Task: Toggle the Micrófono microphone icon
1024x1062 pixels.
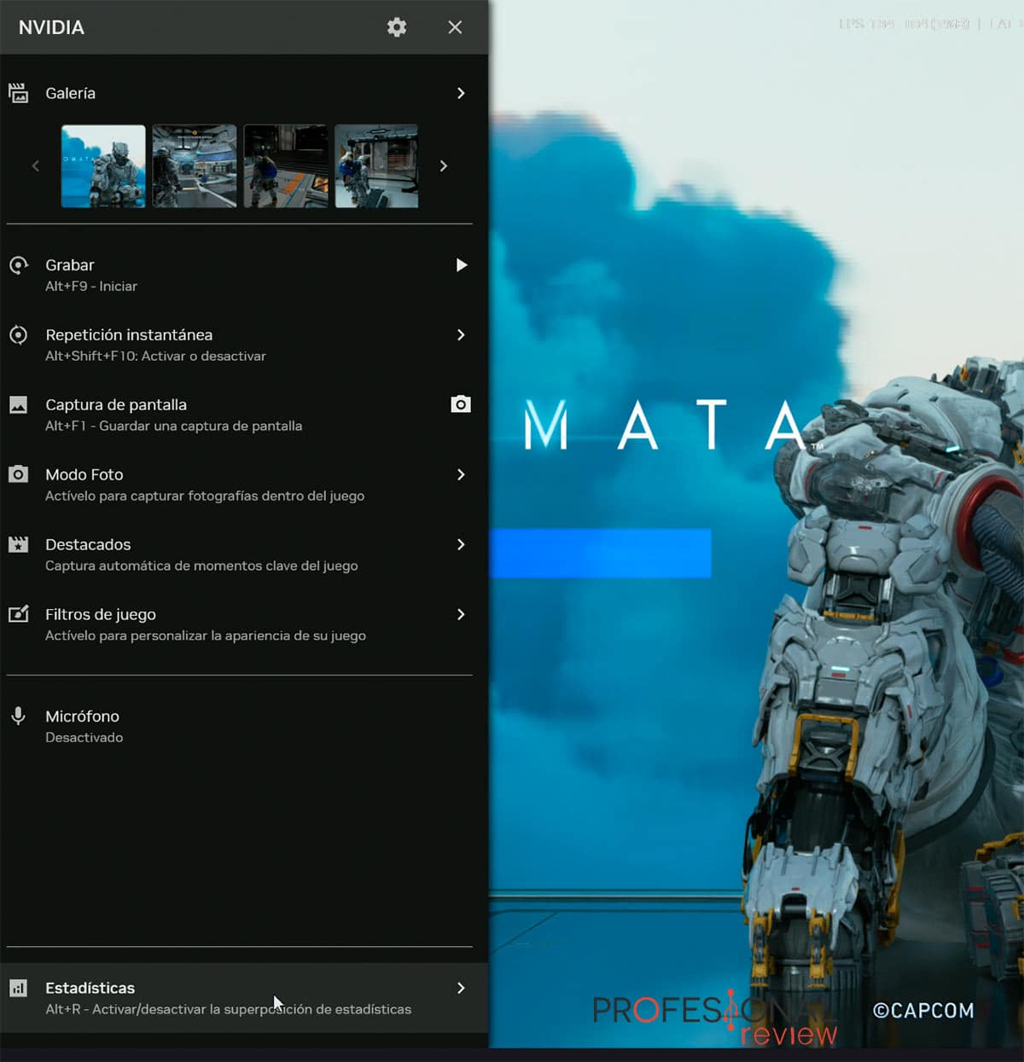Action: (x=18, y=717)
